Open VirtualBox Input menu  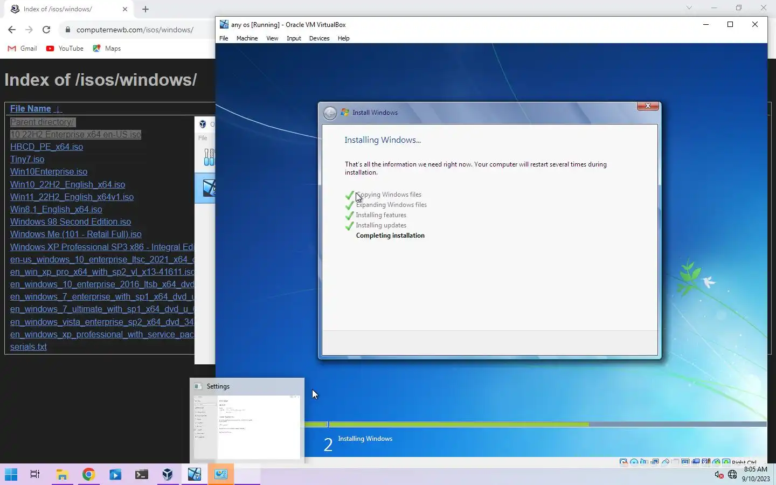[294, 38]
